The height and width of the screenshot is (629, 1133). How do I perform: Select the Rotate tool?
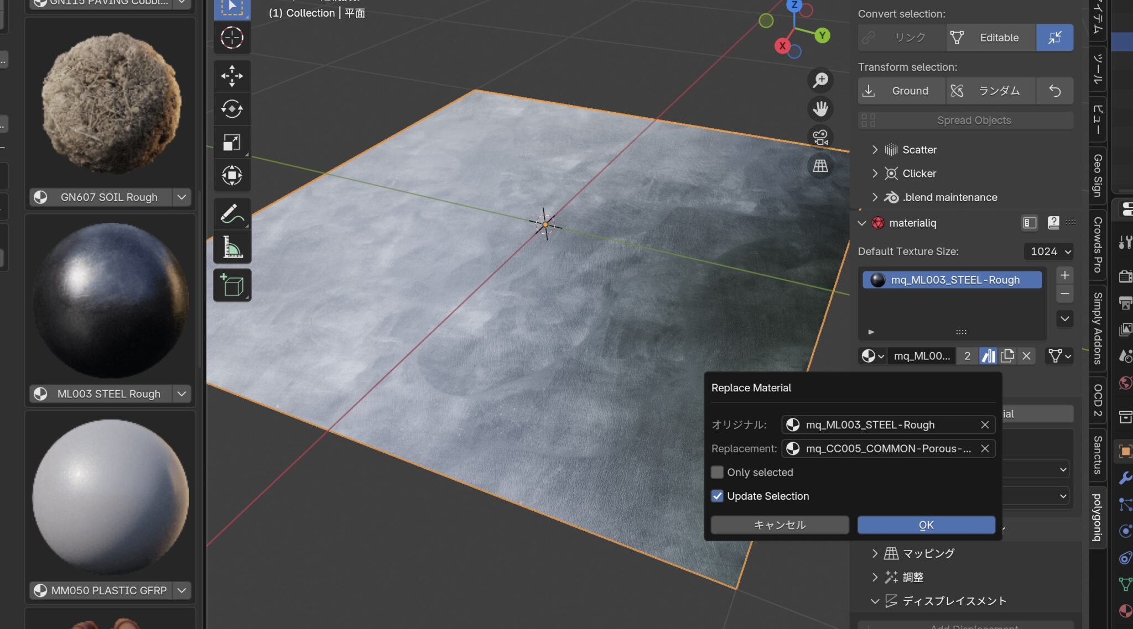click(x=232, y=109)
